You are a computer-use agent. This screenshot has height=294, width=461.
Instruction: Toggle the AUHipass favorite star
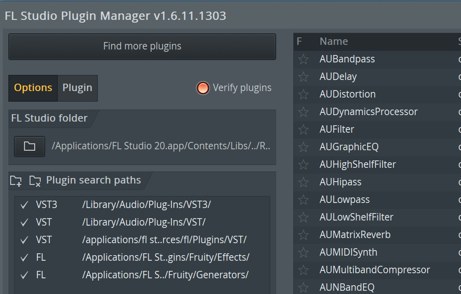[x=303, y=182]
